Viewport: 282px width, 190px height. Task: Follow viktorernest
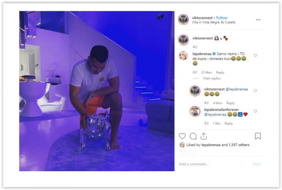click(221, 18)
